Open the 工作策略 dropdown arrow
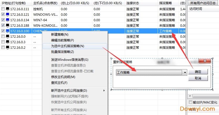Image resolution: width=219 pixels, height=115 pixels. [185, 73]
